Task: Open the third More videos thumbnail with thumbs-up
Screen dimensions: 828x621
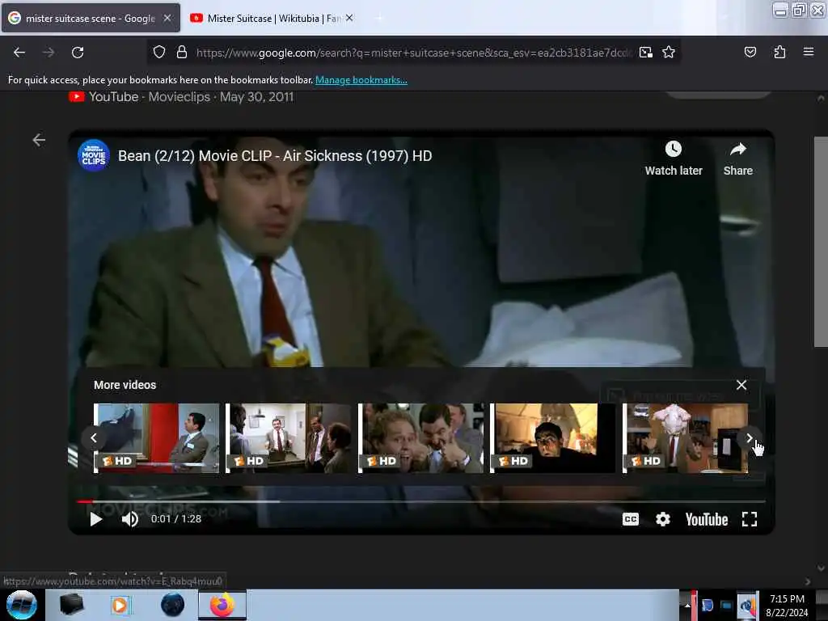Action: [x=420, y=438]
